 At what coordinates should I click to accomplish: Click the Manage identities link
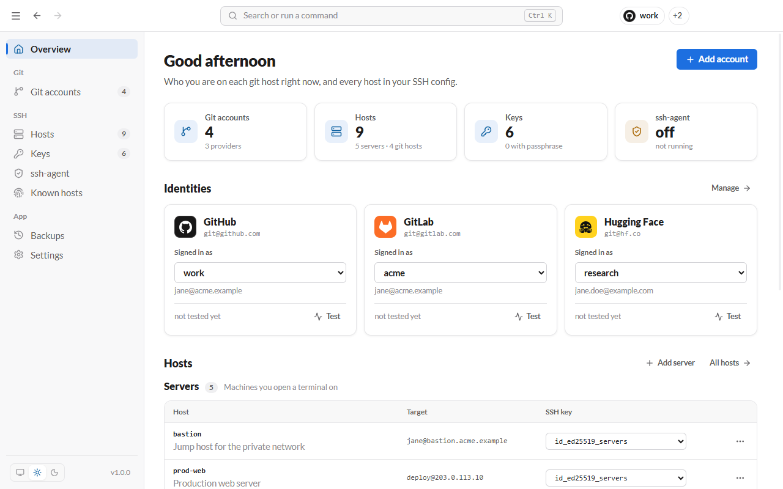coord(731,188)
